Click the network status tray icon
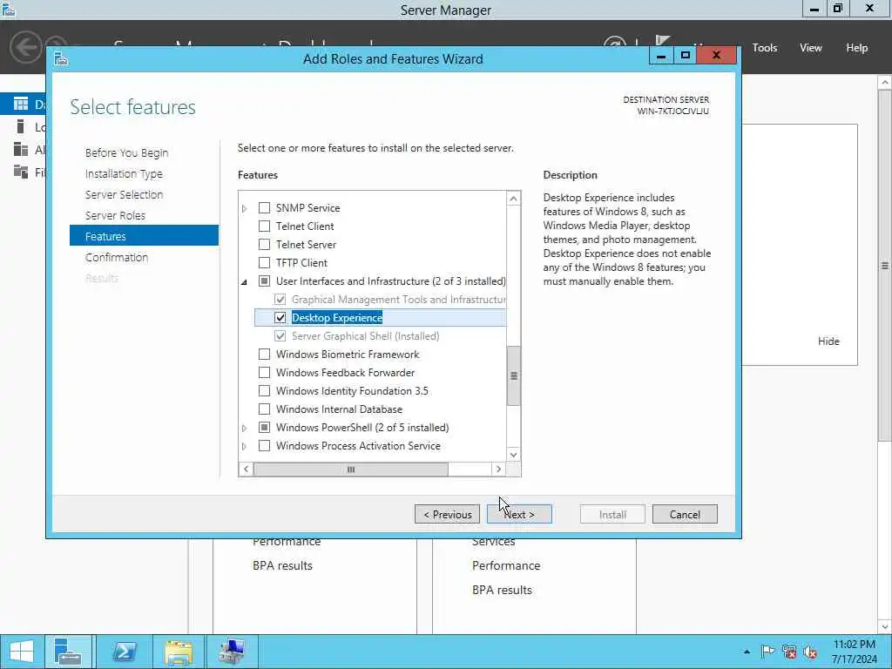Screen dimensions: 892x669 [x=789, y=652]
